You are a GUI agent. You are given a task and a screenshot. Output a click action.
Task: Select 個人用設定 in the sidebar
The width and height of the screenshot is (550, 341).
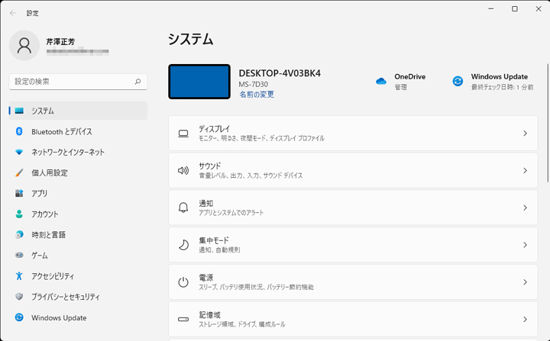pyautogui.click(x=78, y=172)
